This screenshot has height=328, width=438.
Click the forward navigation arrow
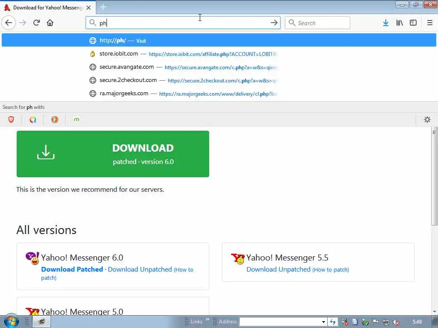23,23
